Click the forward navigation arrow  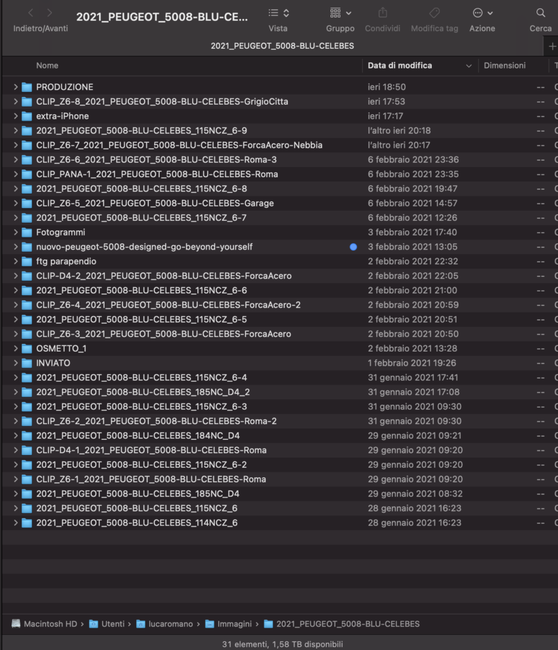pos(50,13)
